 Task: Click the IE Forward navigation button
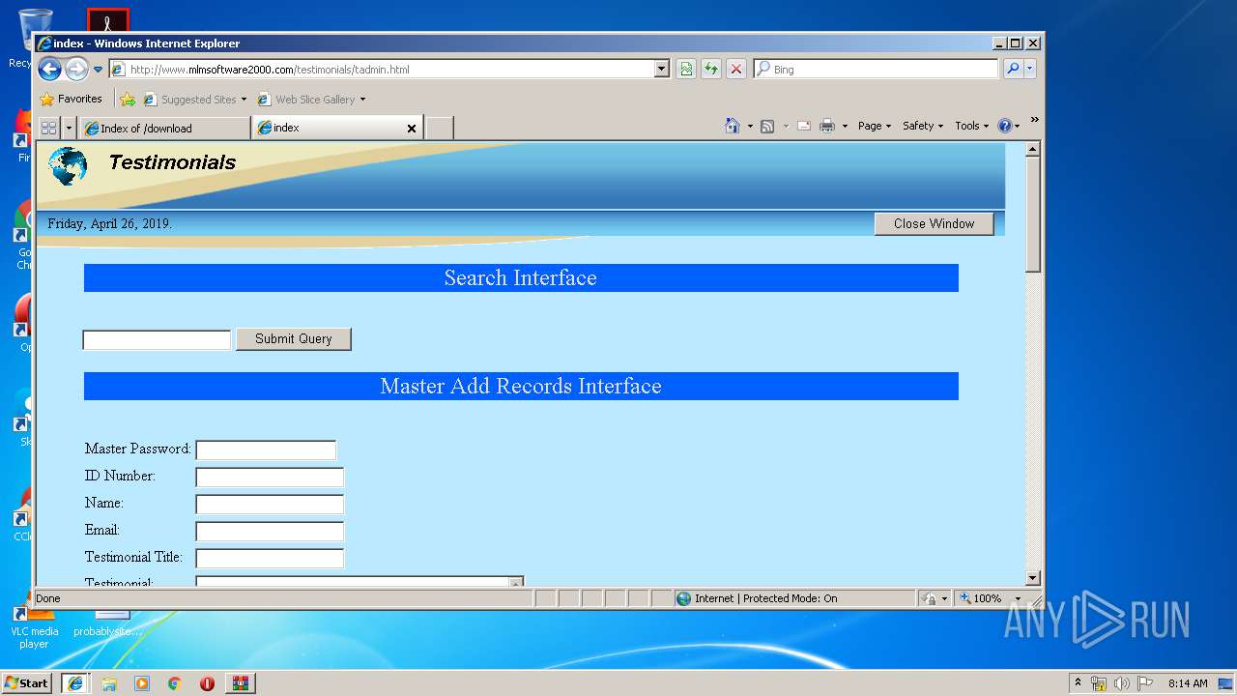tap(76, 69)
